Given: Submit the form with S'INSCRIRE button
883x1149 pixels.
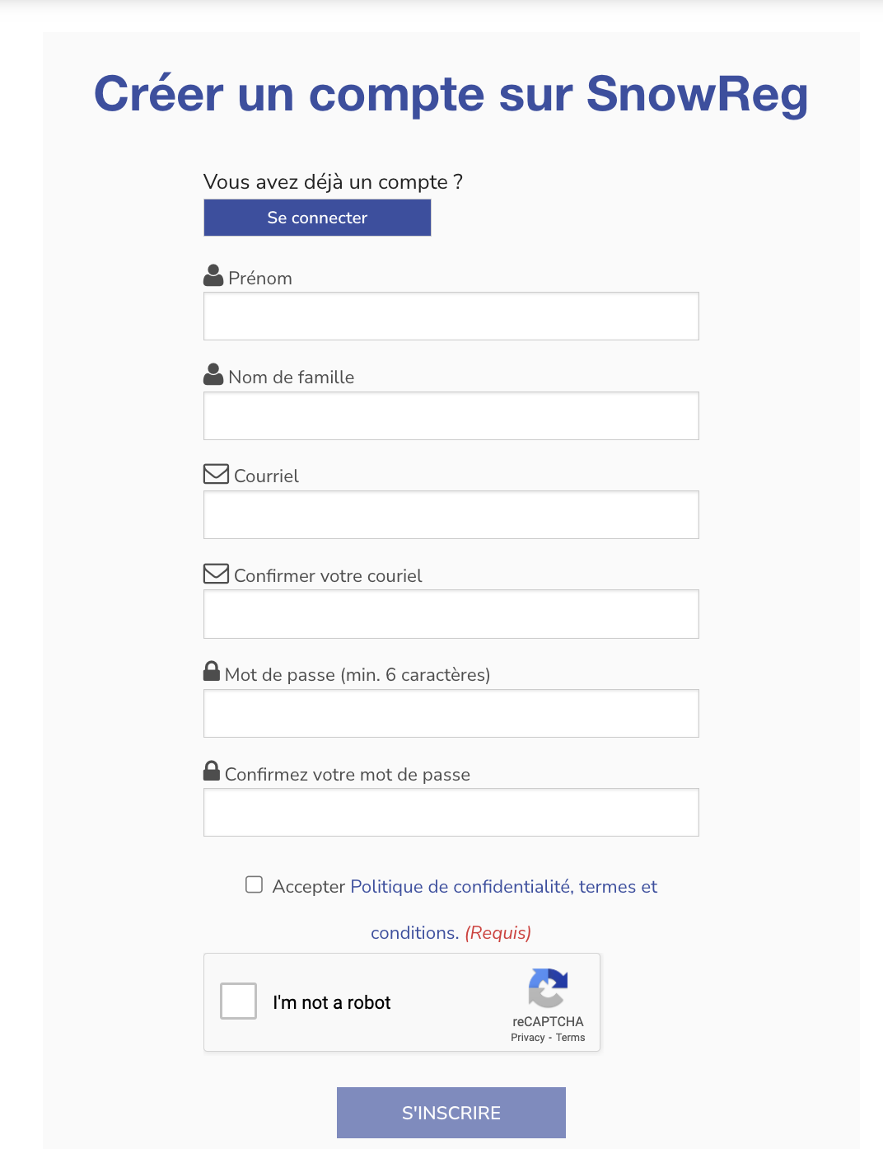Looking at the screenshot, I should (x=451, y=1113).
